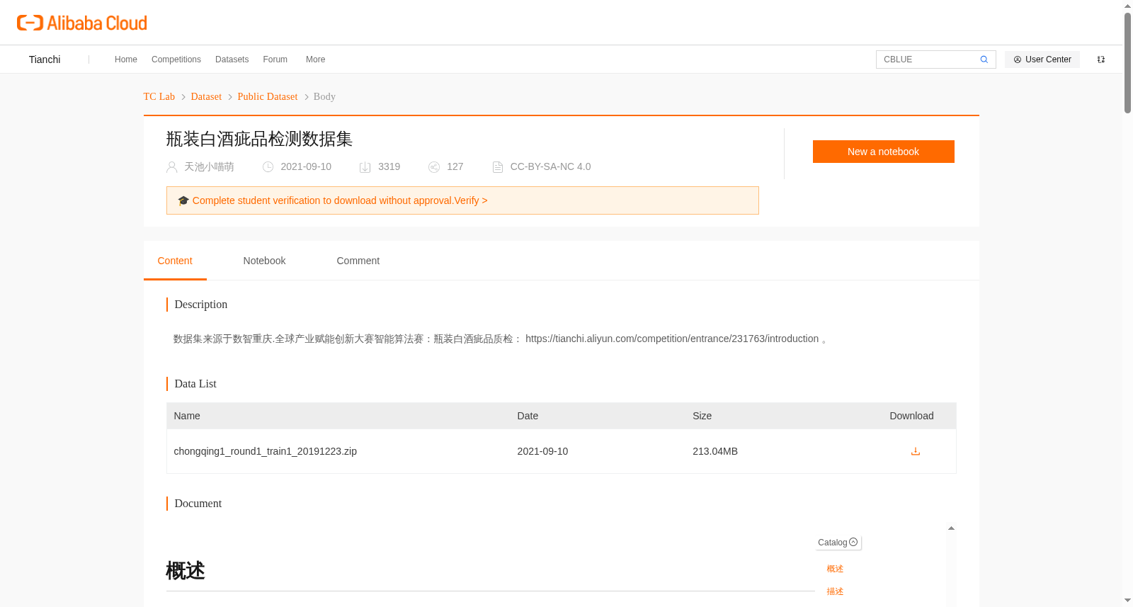Click the fullscreen toggle icon beside User Center
The image size is (1133, 607).
tap(1101, 59)
